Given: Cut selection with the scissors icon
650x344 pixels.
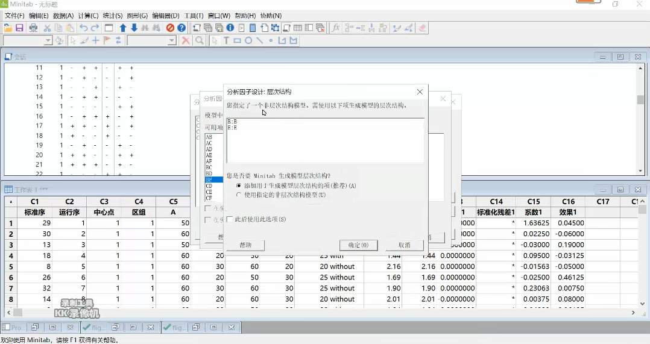Looking at the screenshot, I should [47, 28].
